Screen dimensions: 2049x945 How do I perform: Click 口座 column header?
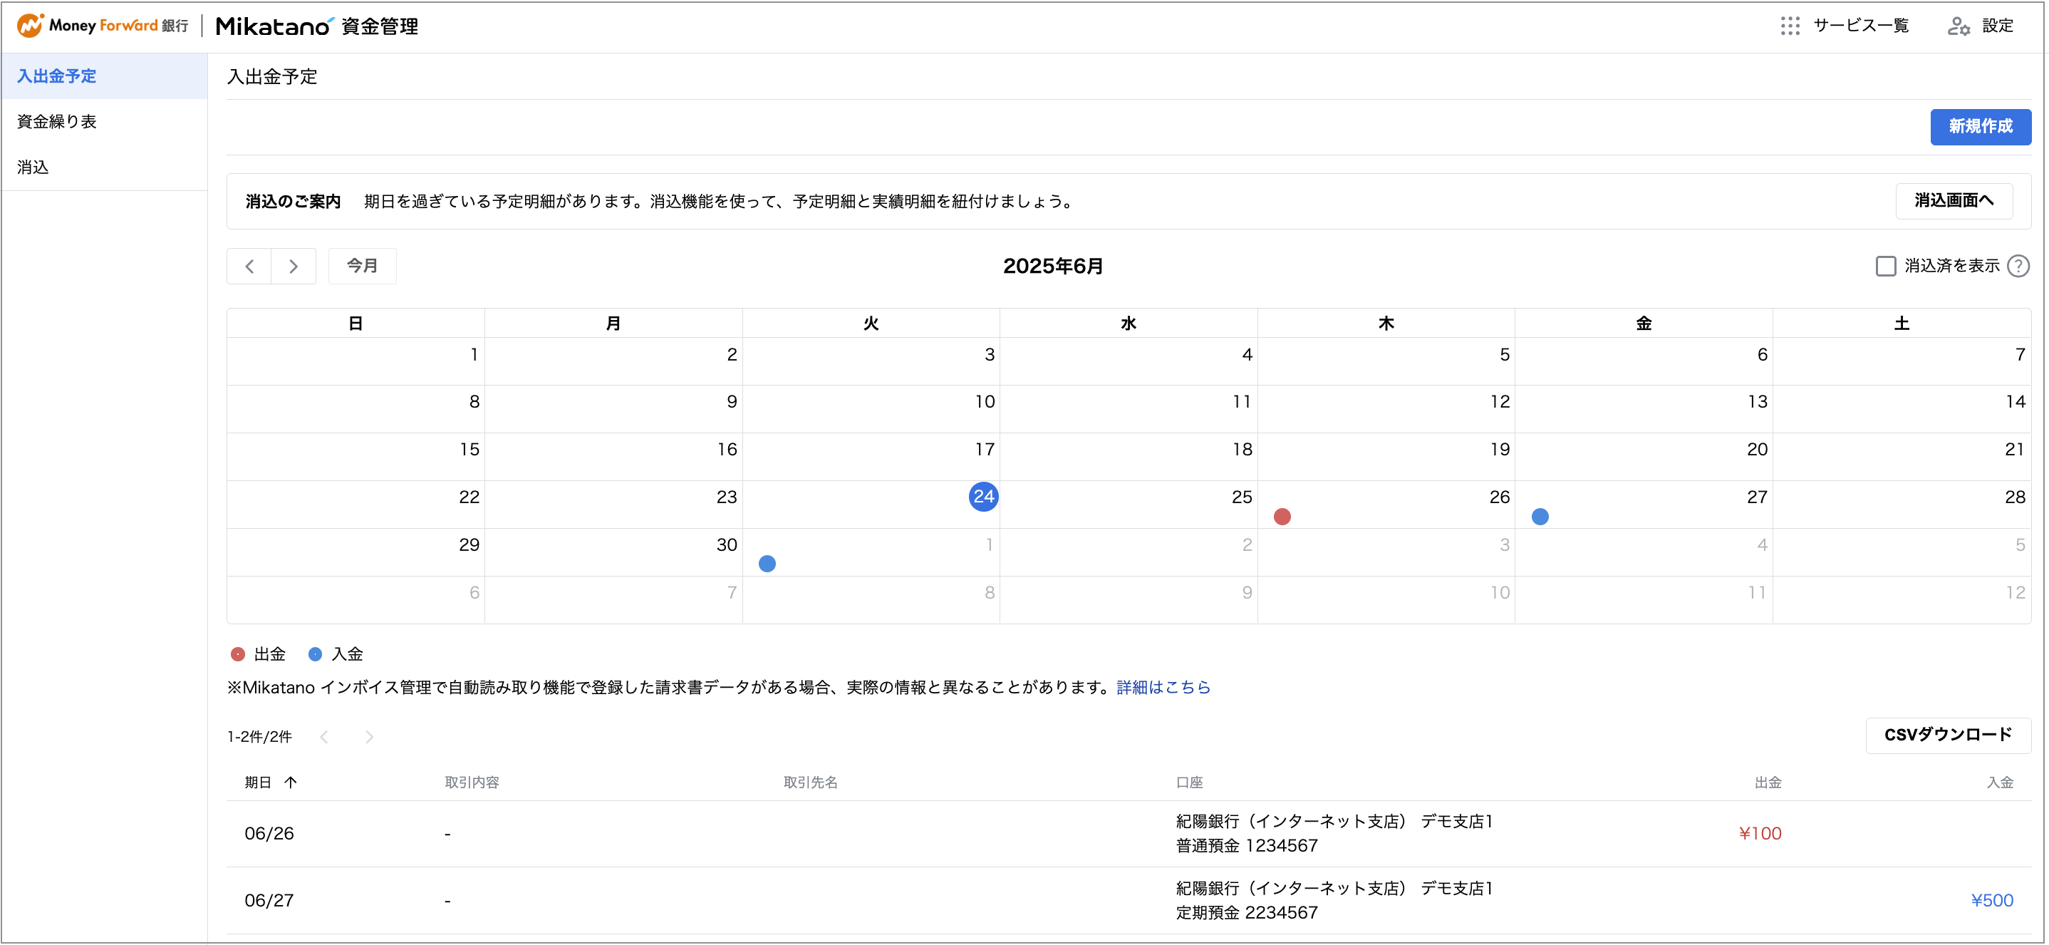1189,783
